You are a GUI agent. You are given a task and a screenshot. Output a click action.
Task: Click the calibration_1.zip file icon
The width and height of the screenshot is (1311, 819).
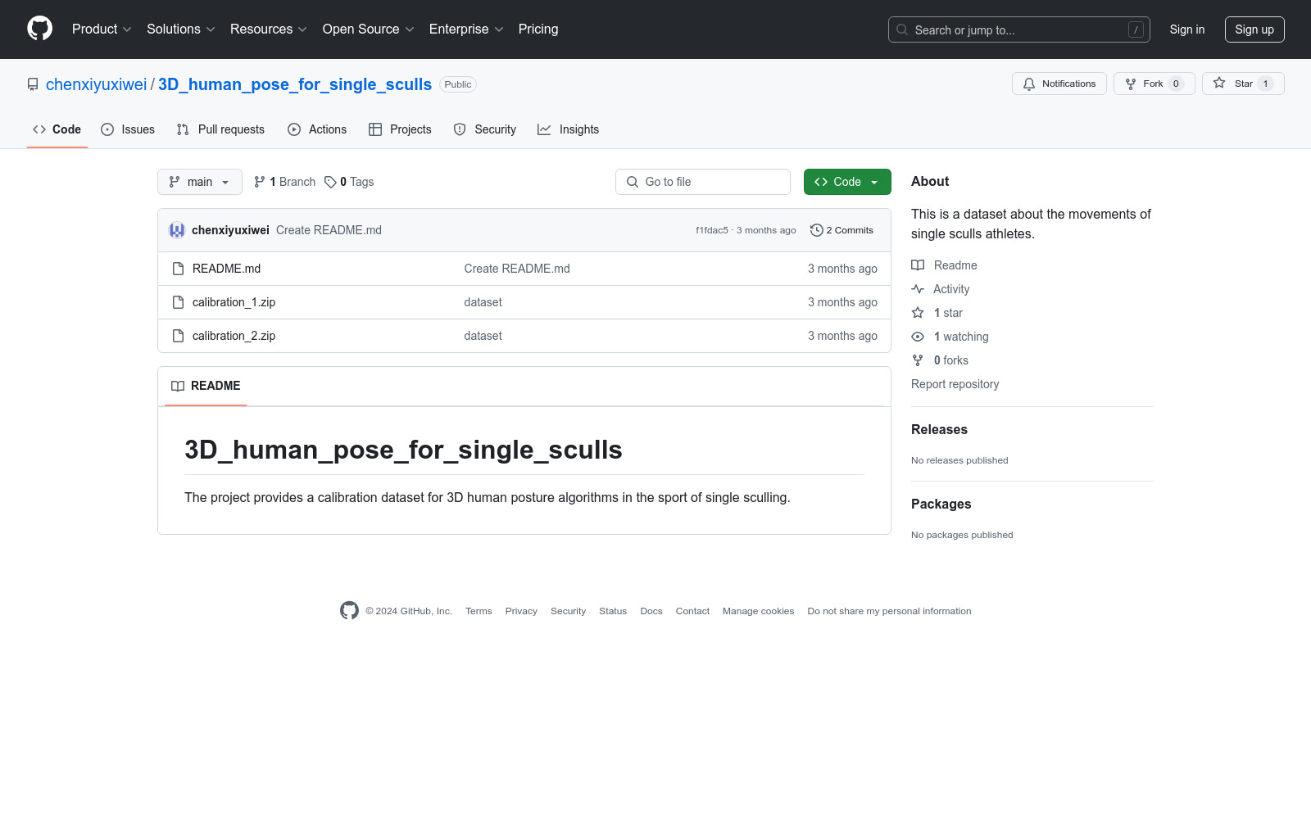pos(178,302)
